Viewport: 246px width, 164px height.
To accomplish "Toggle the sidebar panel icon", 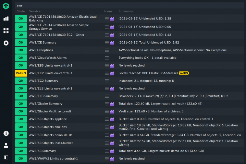I will tap(6, 157).
